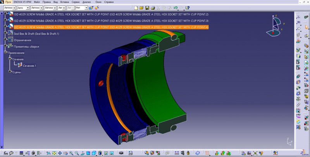Expand the Примитивы сборки node
The image size is (310, 157).
pyautogui.click(x=5, y=46)
